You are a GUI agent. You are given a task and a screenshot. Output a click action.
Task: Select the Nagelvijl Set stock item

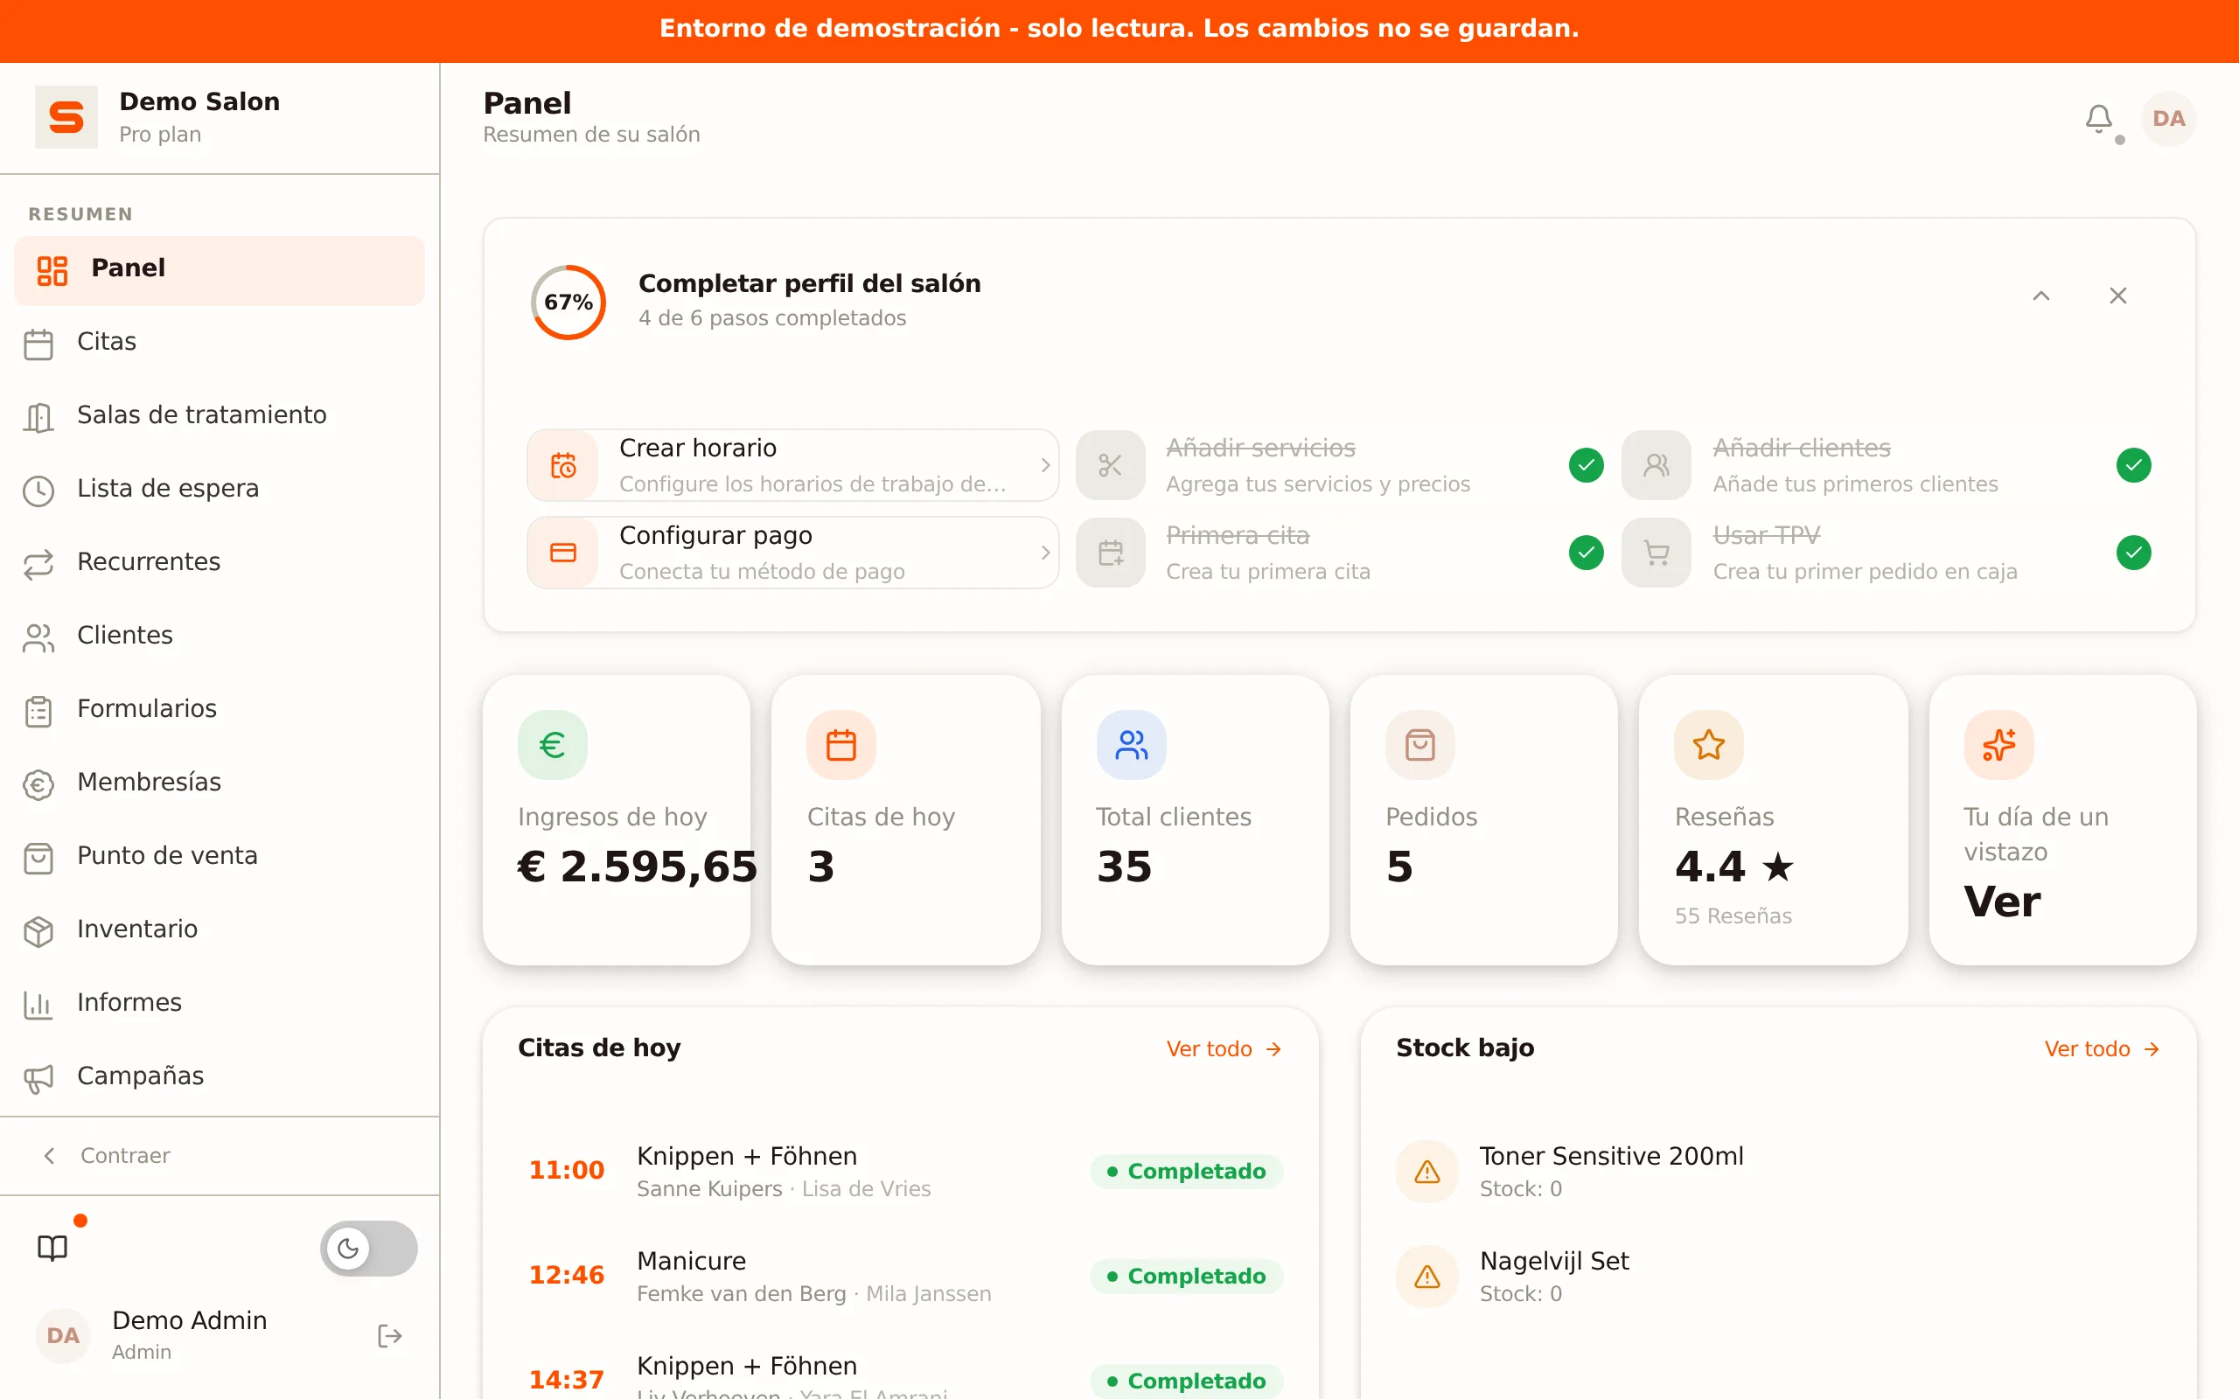(x=1777, y=1276)
